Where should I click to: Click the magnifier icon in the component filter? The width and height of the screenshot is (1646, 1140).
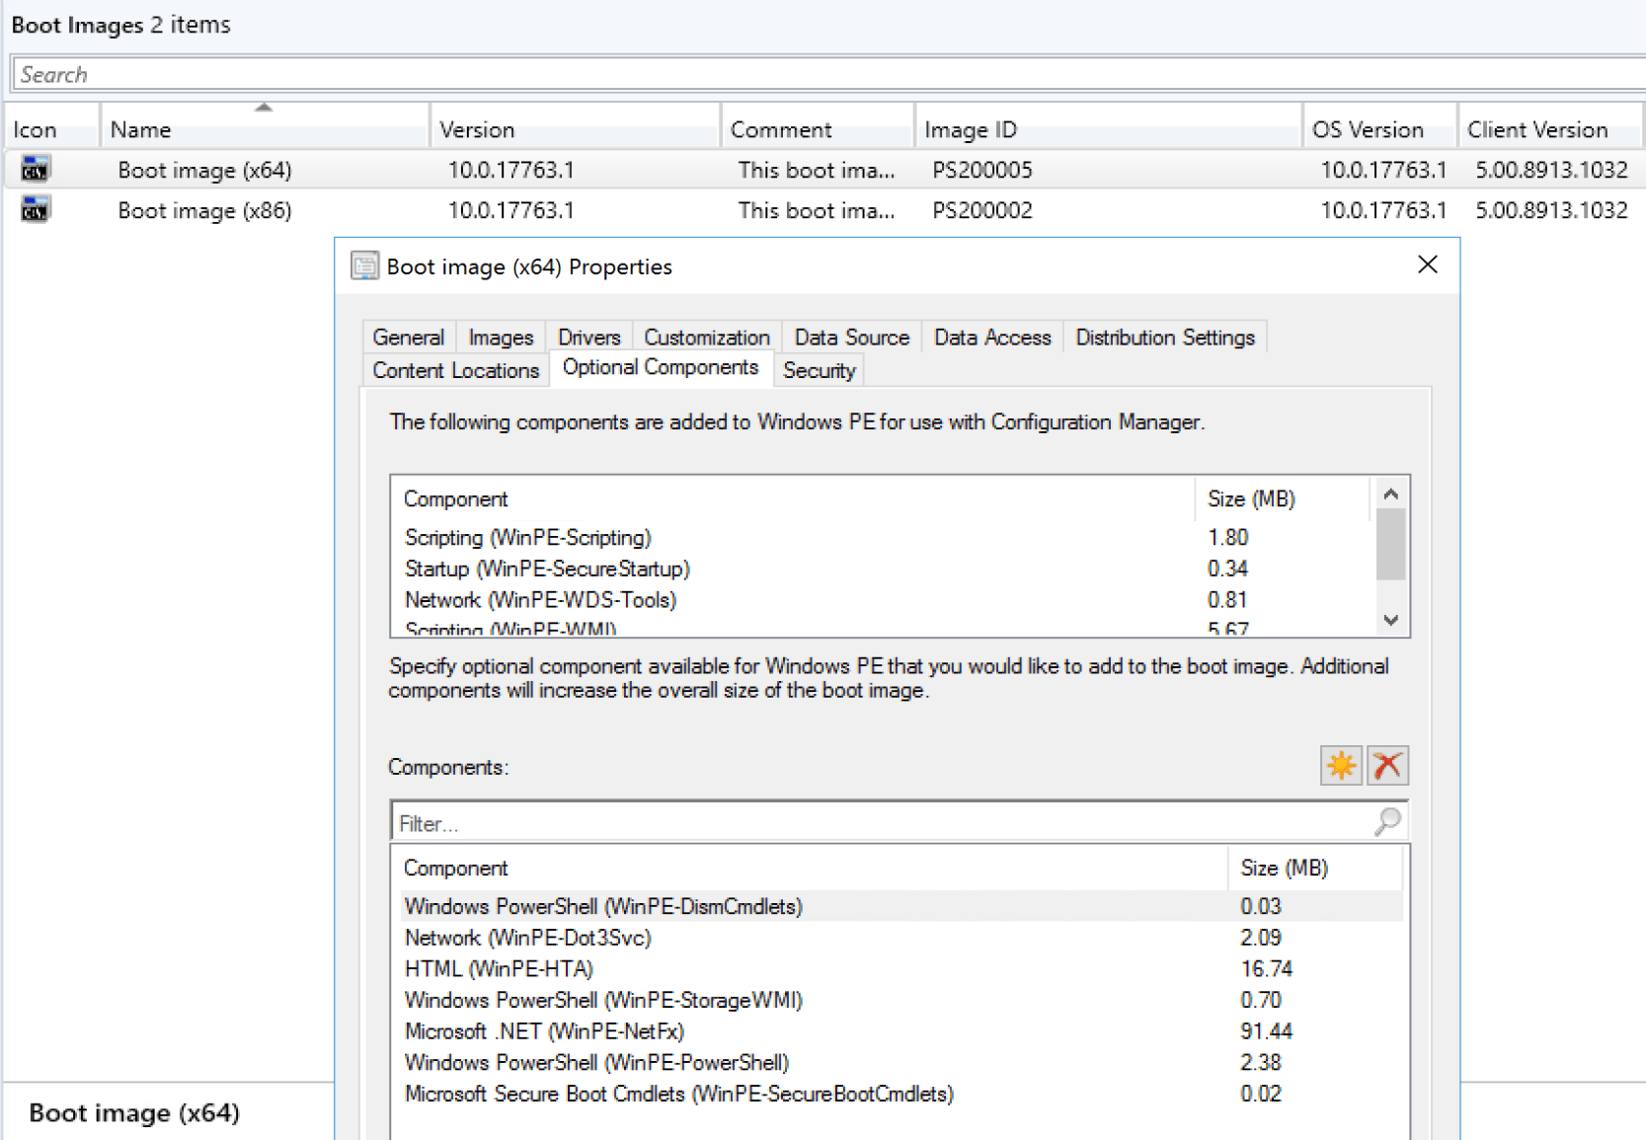[x=1387, y=821]
